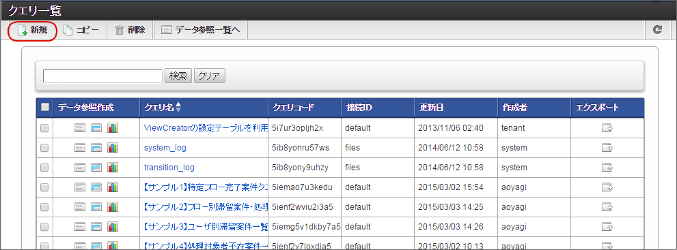Create list data reference for サンプル2 query

pos(80,207)
